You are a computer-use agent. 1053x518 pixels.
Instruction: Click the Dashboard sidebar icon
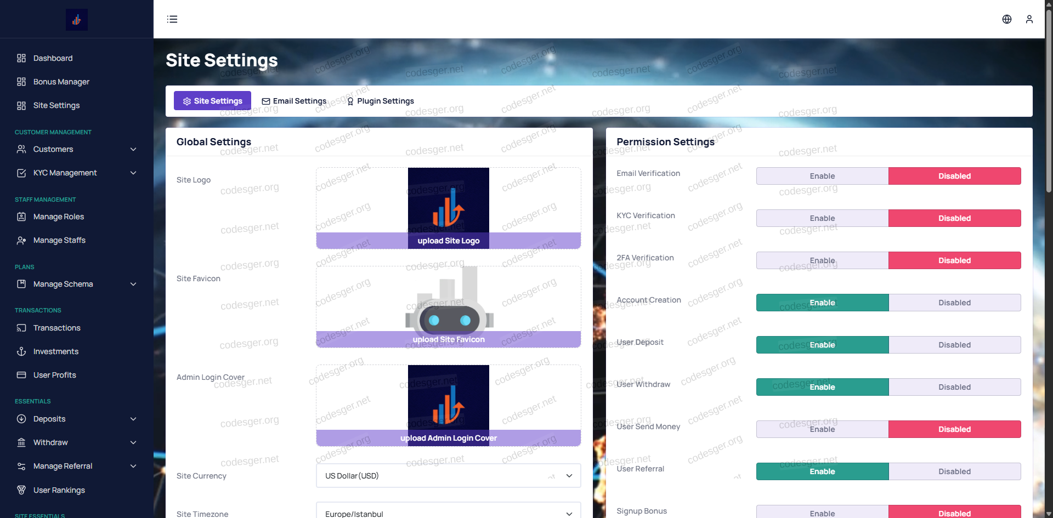click(21, 58)
